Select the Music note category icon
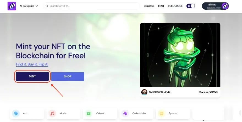This screenshot has width=242, height=122. coord(52,113)
